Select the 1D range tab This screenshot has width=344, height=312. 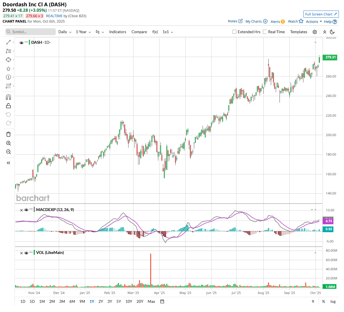[x=23, y=301]
